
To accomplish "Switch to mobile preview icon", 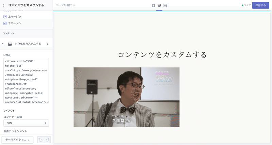I will click(x=153, y=5).
